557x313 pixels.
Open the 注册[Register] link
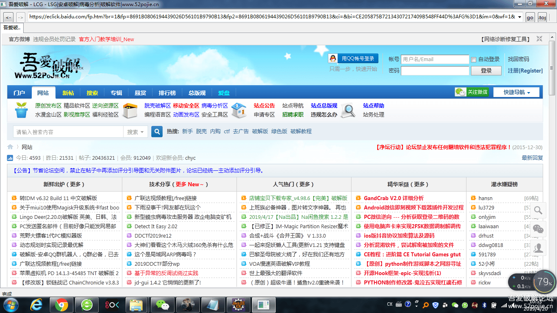[525, 71]
